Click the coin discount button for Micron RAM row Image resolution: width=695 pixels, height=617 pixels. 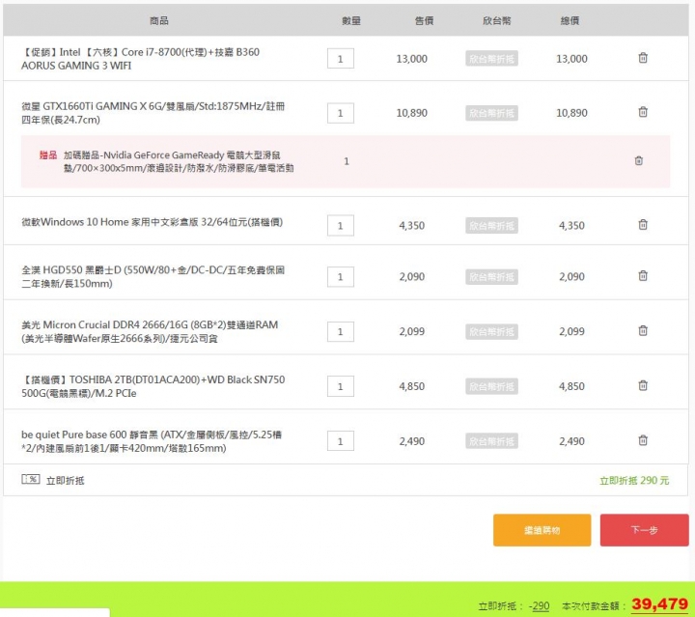491,331
